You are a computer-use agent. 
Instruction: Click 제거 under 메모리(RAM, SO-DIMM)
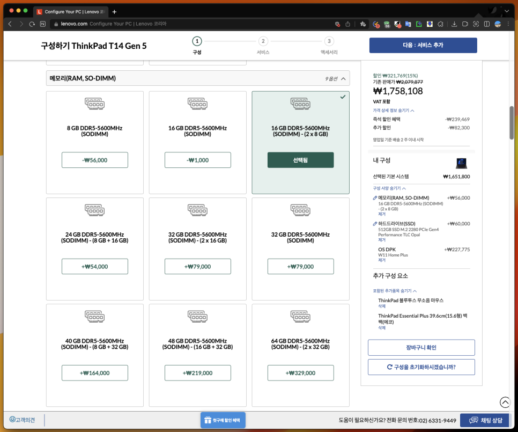pos(382,214)
